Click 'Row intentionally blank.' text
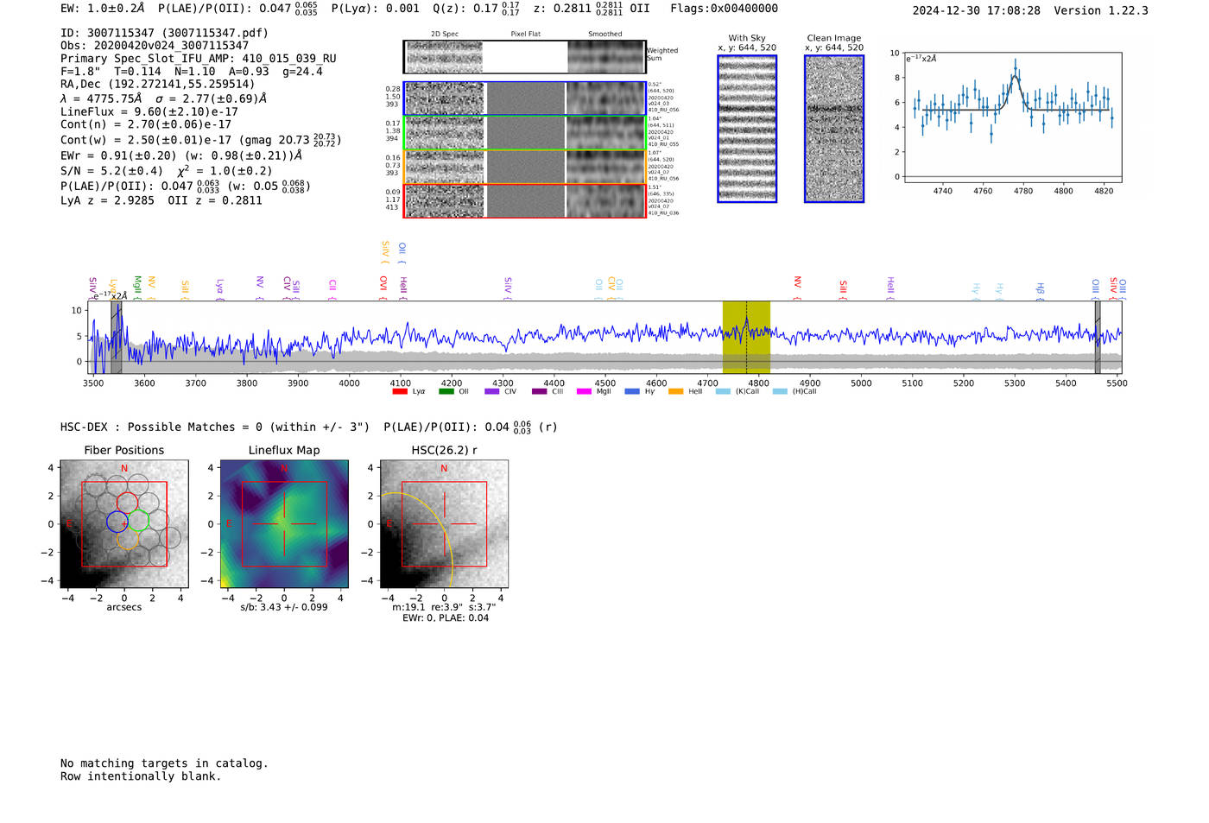Viewport: 1209px width, 823px height. coord(141,776)
